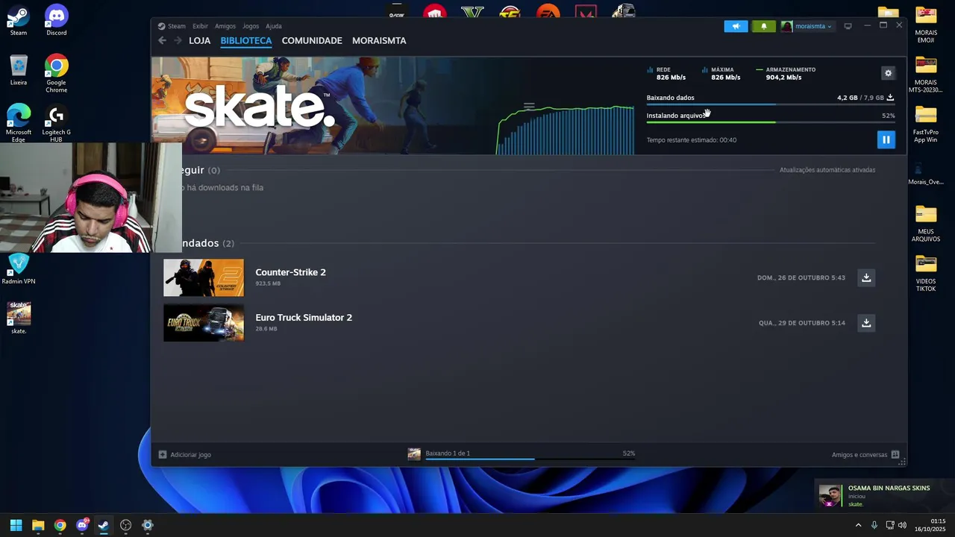Click the Tempo restante estimado text

pyautogui.click(x=692, y=140)
